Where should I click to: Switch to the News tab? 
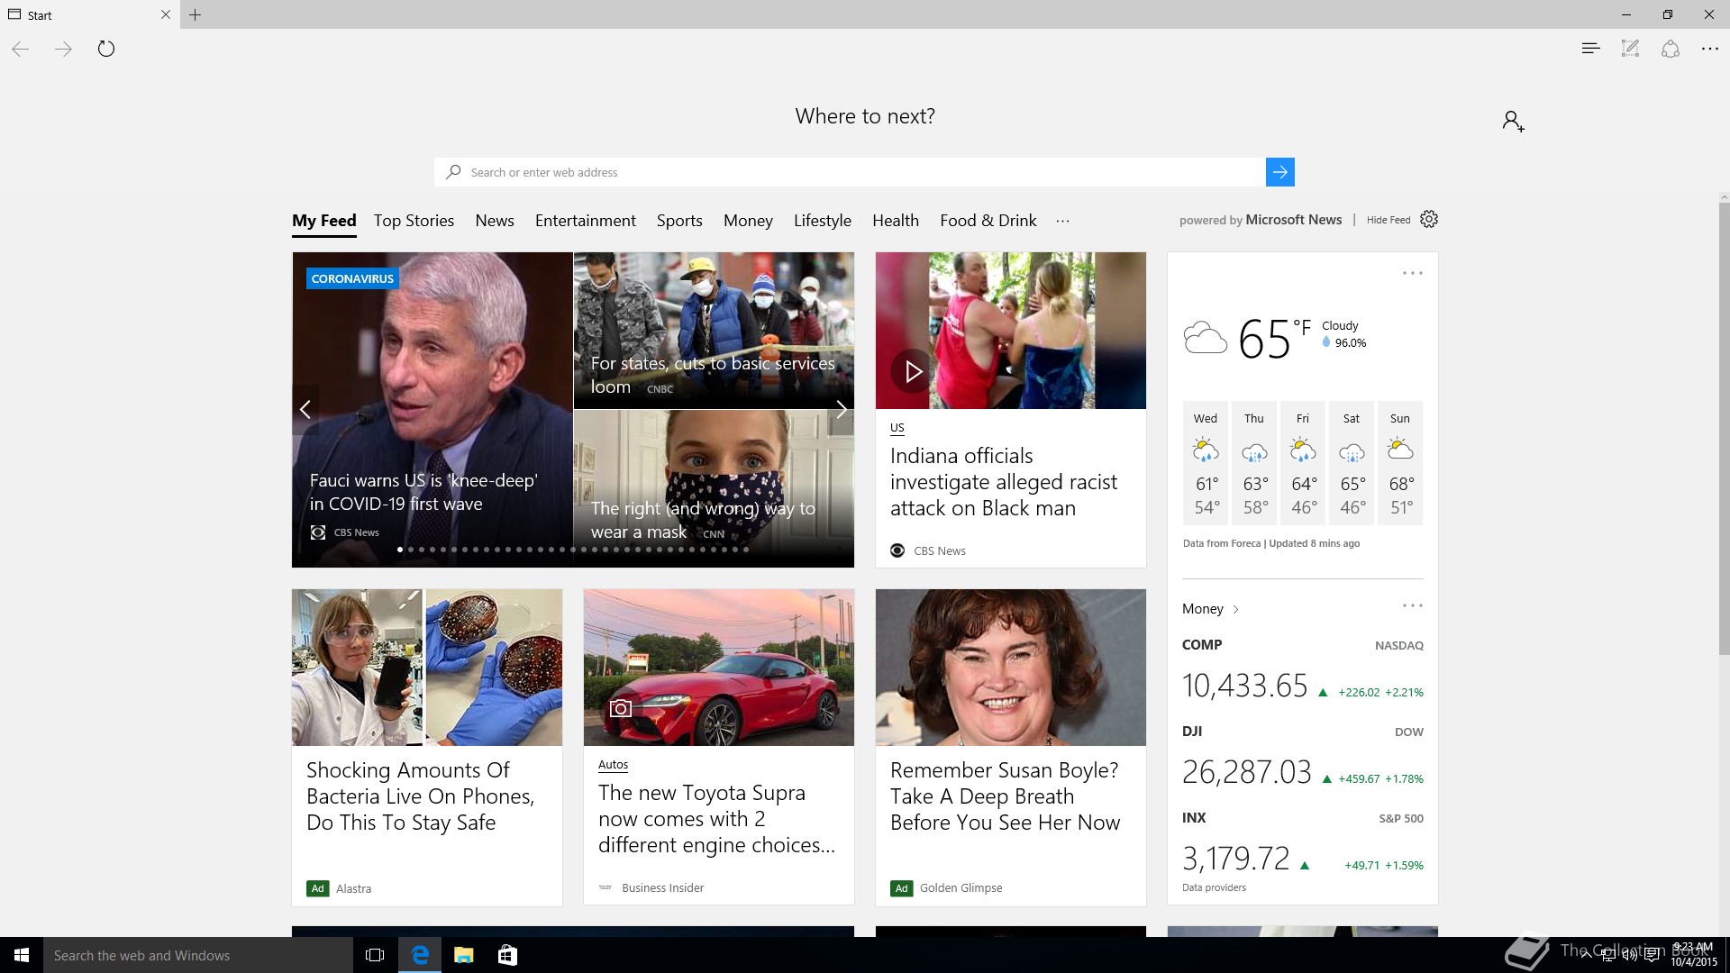[495, 221]
